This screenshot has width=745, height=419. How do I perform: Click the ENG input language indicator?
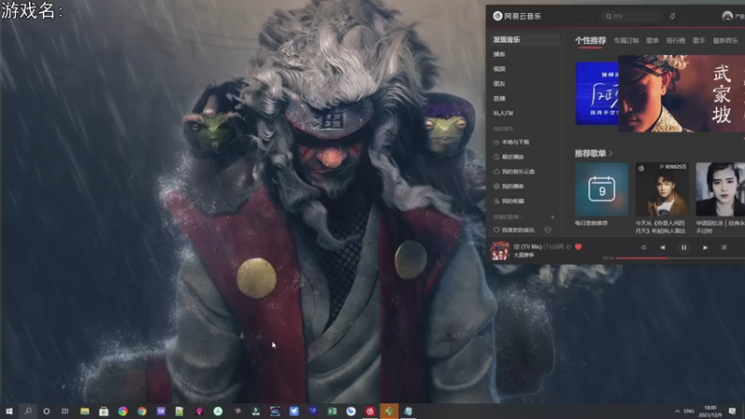coord(689,411)
